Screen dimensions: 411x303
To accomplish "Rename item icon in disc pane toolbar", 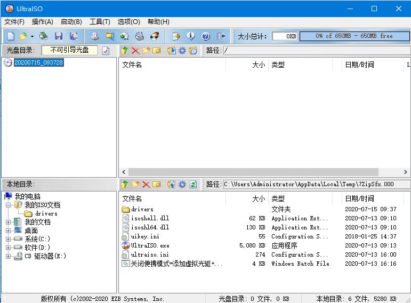I will tap(157, 50).
